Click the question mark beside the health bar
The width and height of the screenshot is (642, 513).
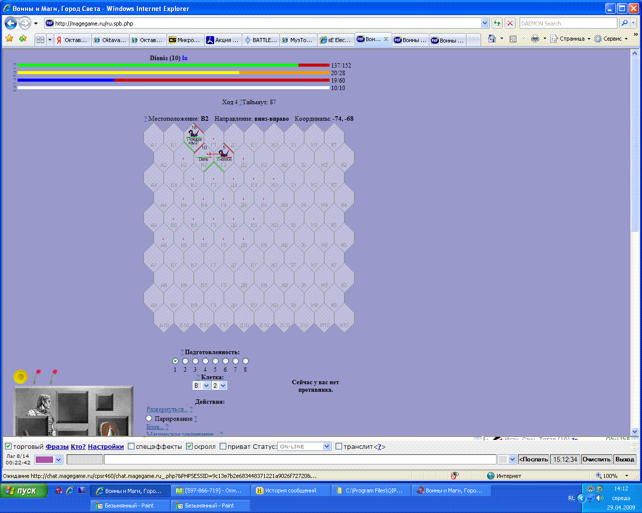15,66
